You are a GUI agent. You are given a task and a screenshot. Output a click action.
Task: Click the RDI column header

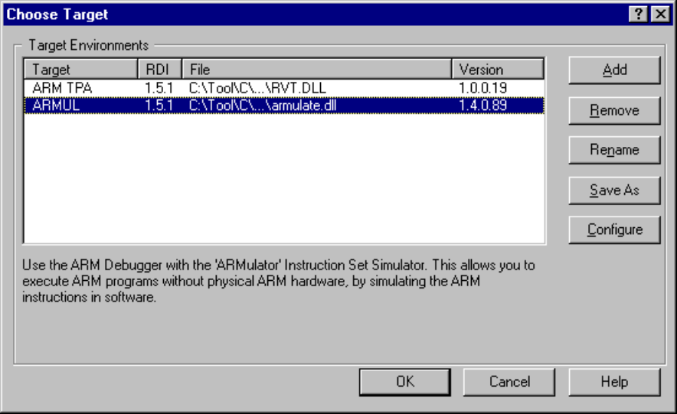point(159,70)
